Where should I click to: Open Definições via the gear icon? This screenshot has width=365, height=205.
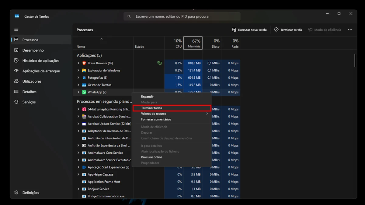tap(16, 193)
